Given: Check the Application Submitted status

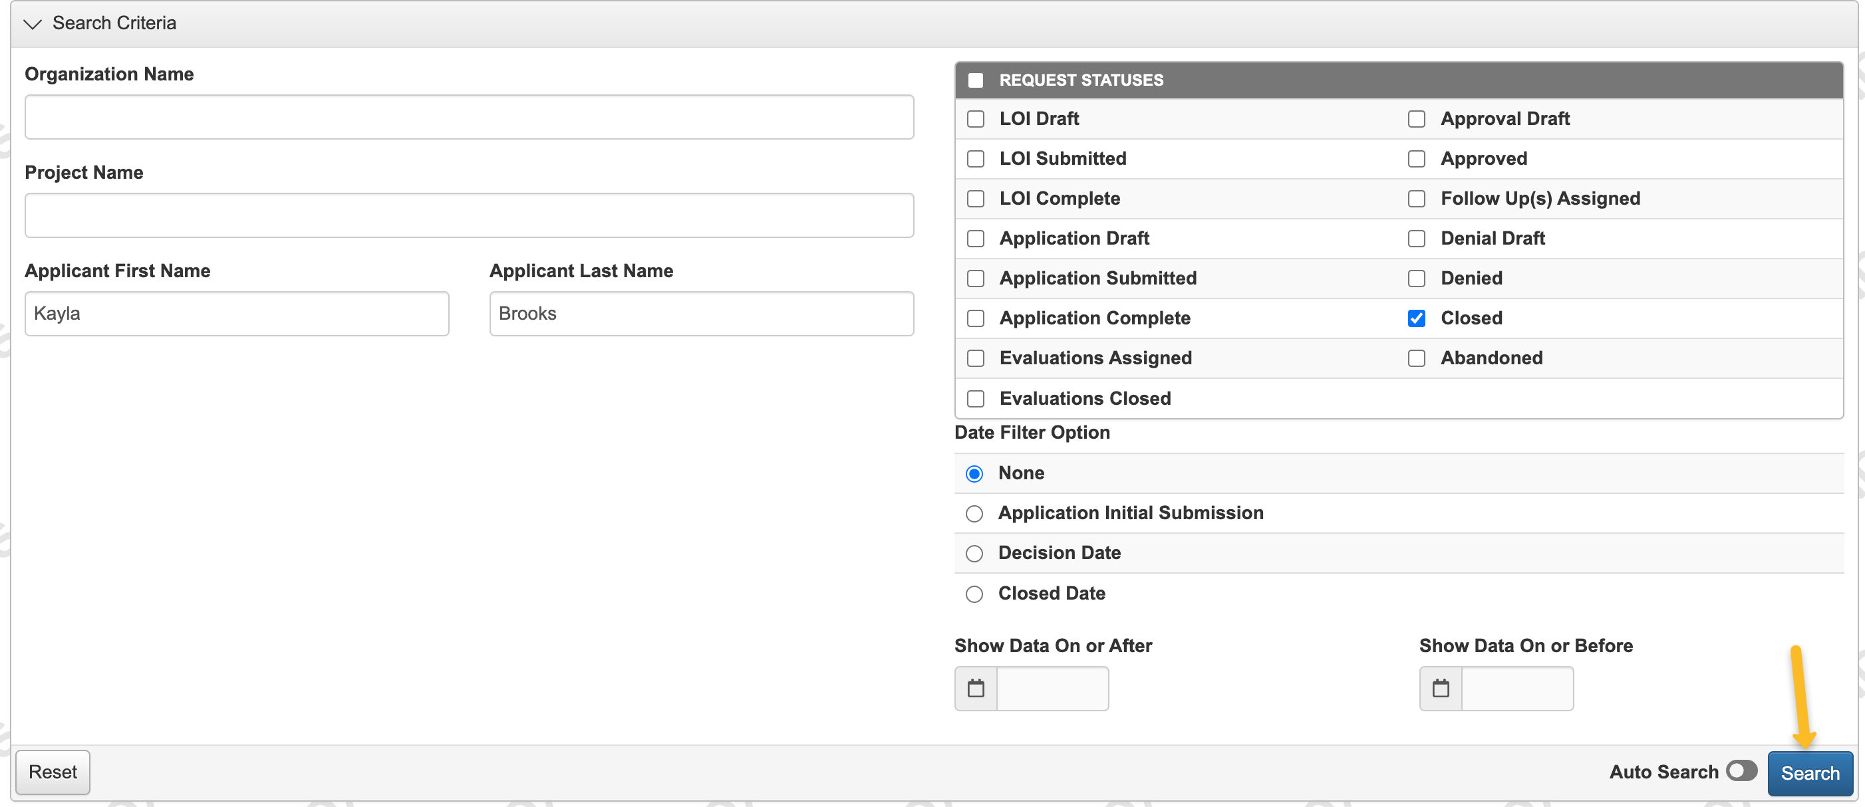Looking at the screenshot, I should coord(976,278).
